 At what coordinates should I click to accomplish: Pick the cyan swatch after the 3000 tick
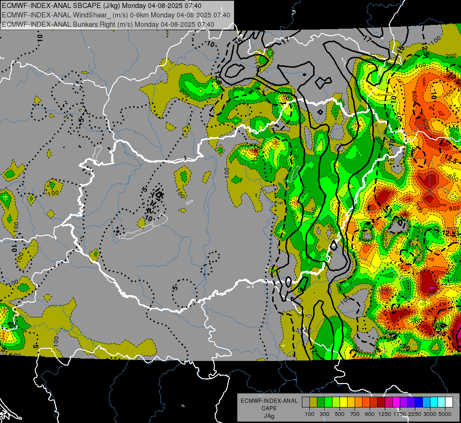pos(434,402)
